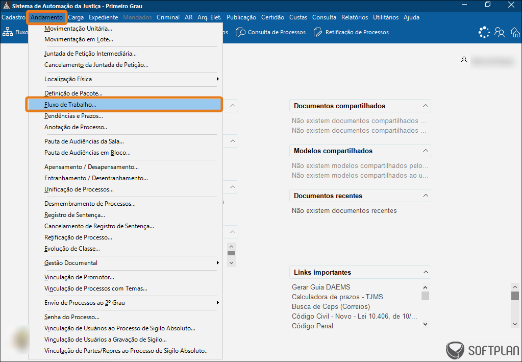The width and height of the screenshot is (522, 362).
Task: Open the Criminal menu
Action: (168, 17)
